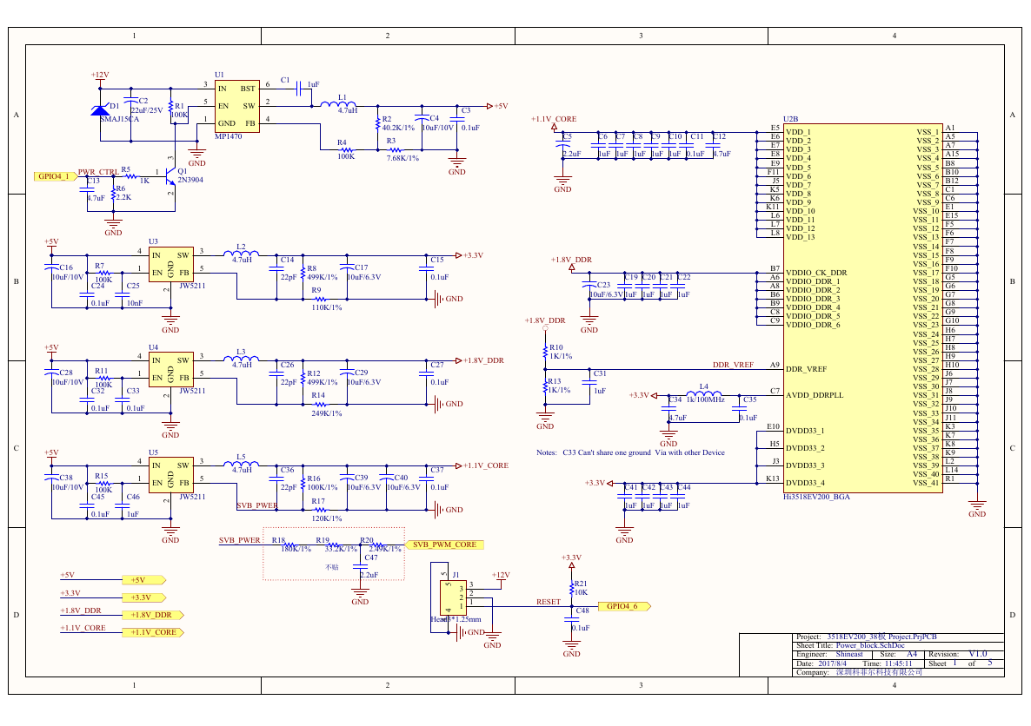Click the C13 capacitor designator

coord(93,181)
